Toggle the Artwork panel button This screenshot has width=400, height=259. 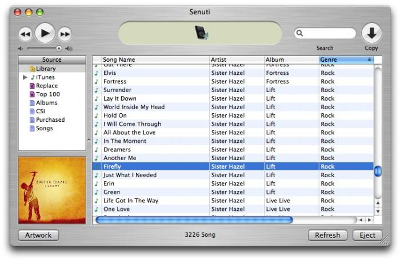pyautogui.click(x=39, y=235)
